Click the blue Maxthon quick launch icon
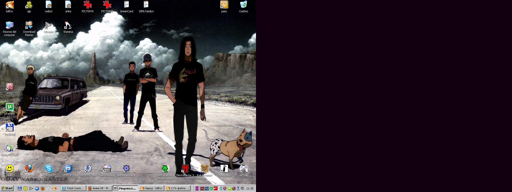Screen dimensions: 512x192 (x=37, y=188)
